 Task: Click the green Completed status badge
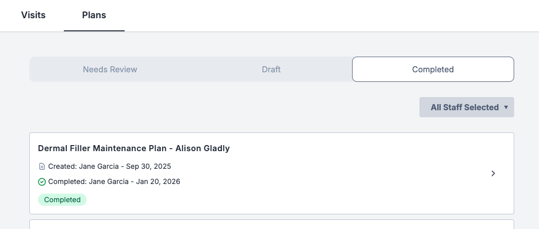pyautogui.click(x=62, y=200)
